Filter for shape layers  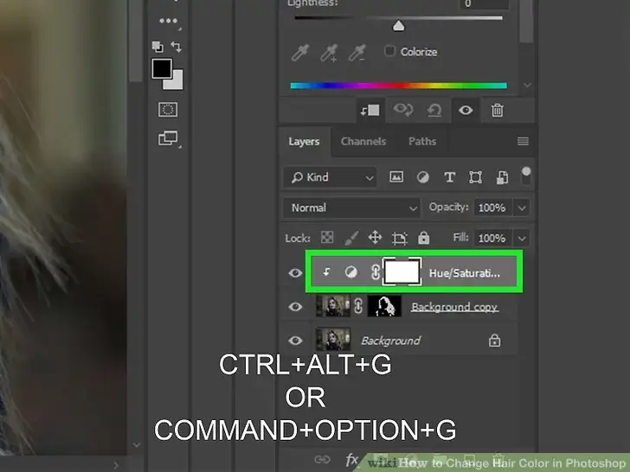[x=475, y=177]
